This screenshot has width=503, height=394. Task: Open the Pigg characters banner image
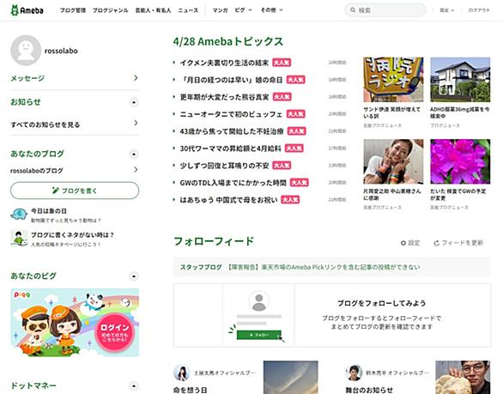pyautogui.click(x=75, y=323)
